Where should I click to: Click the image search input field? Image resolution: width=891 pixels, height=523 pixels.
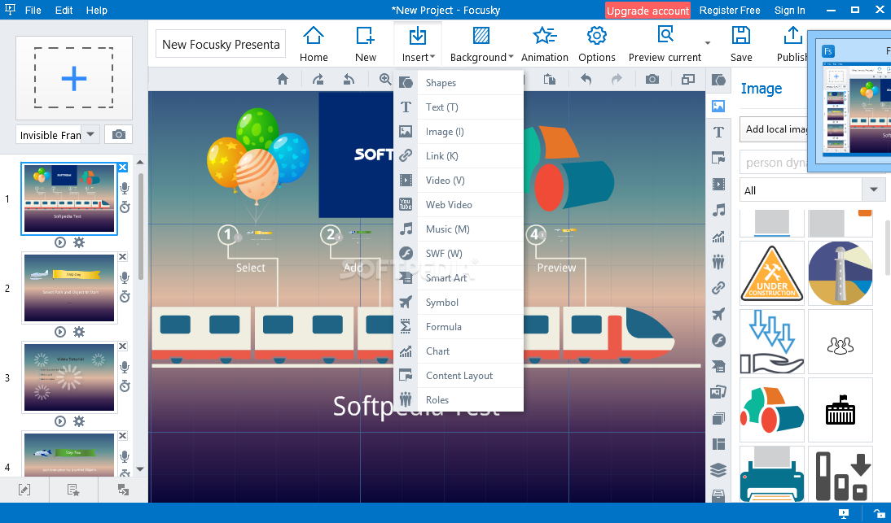(775, 163)
